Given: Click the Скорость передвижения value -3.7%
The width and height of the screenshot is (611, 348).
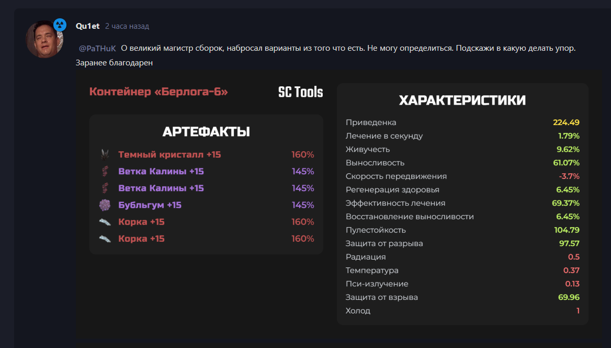Looking at the screenshot, I should (x=569, y=176).
